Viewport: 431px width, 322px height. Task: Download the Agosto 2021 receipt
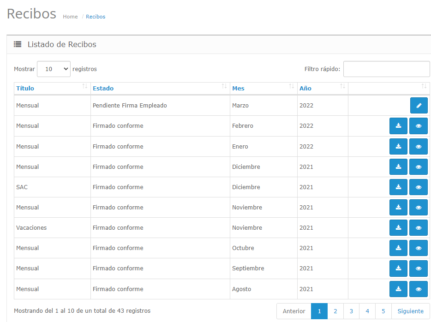tap(398, 289)
